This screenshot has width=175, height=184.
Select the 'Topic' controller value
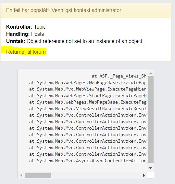coord(40,27)
